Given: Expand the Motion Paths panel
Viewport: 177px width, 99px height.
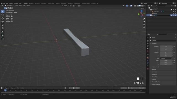Looking at the screenshot, I should click(155, 77).
